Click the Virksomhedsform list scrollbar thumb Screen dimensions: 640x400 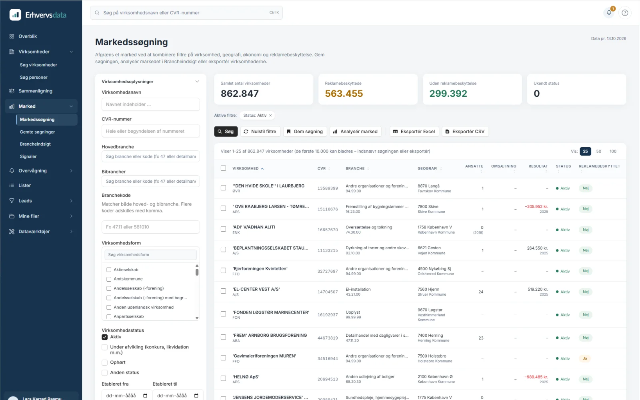click(197, 272)
